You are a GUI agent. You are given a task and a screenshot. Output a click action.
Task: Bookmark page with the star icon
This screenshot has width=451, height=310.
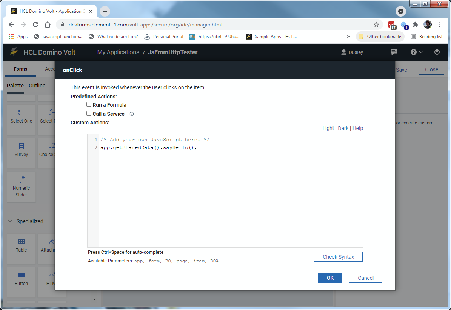[x=376, y=25]
